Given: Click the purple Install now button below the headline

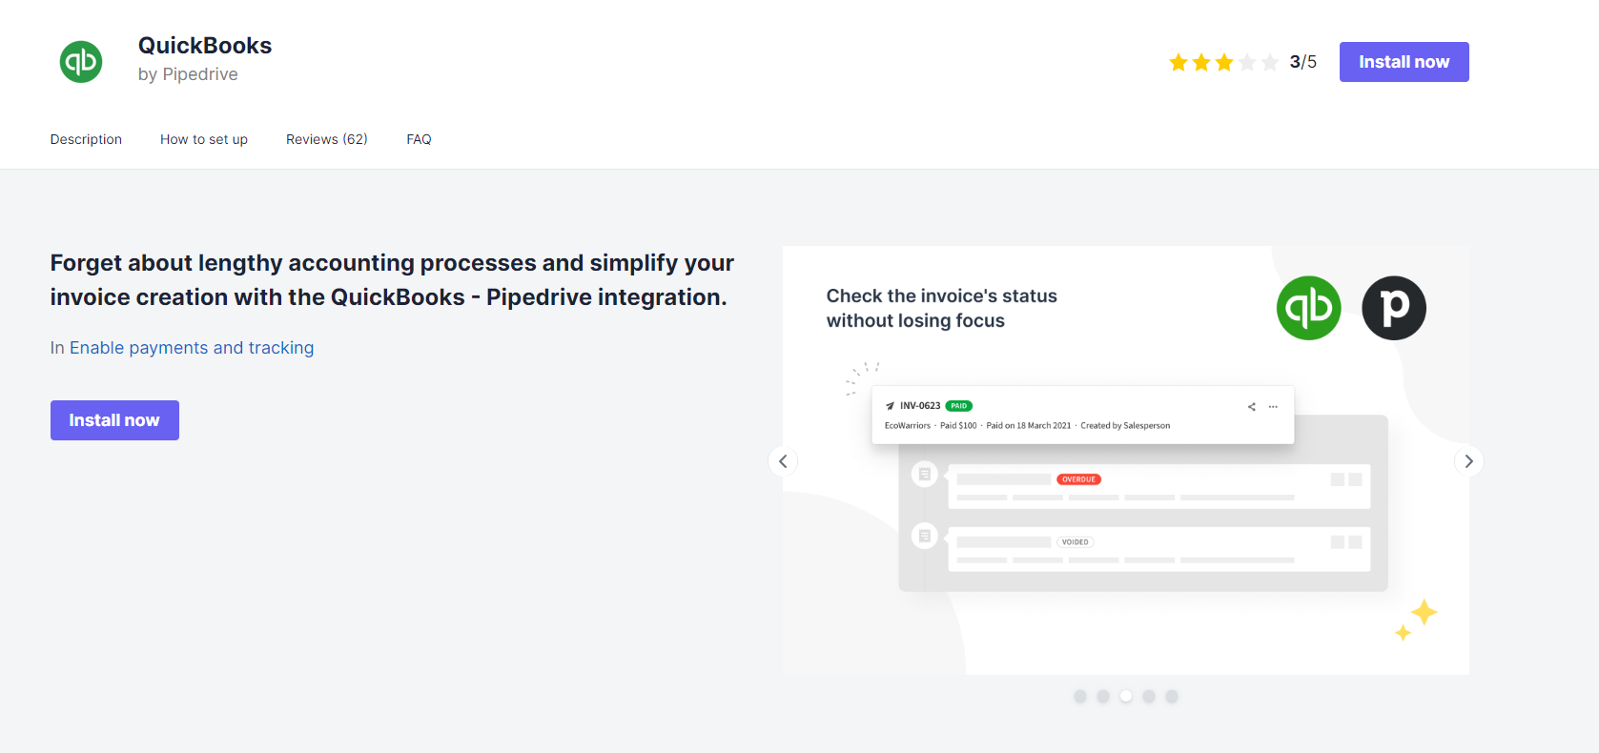Looking at the screenshot, I should click(x=114, y=419).
